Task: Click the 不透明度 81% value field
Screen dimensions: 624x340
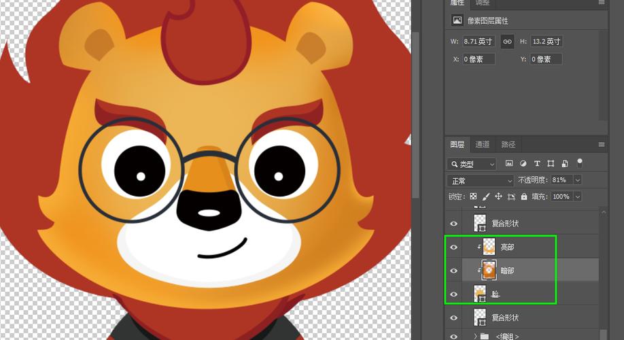Action: pyautogui.click(x=561, y=180)
